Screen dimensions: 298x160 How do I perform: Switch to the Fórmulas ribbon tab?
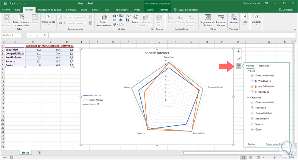point(71,10)
